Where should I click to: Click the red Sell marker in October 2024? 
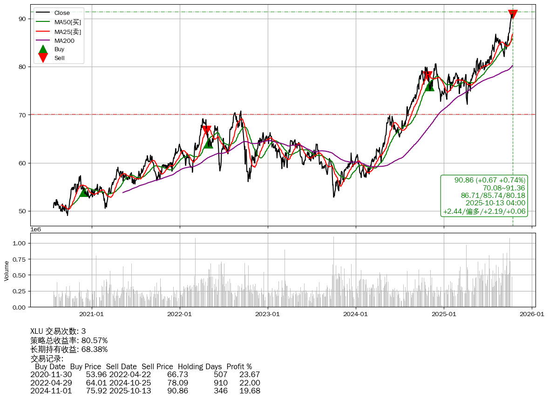428,76
